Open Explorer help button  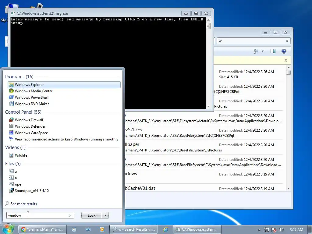(x=284, y=51)
